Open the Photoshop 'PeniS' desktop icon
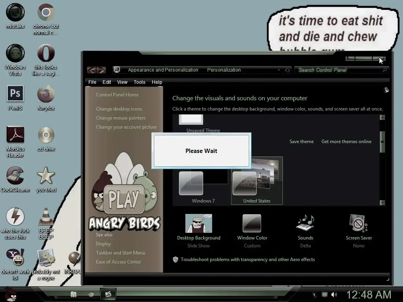 [x=15, y=98]
